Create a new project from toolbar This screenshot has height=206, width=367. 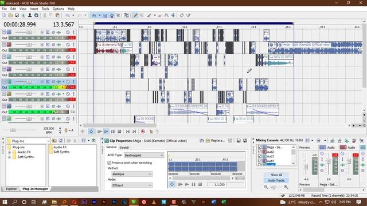tap(4, 15)
